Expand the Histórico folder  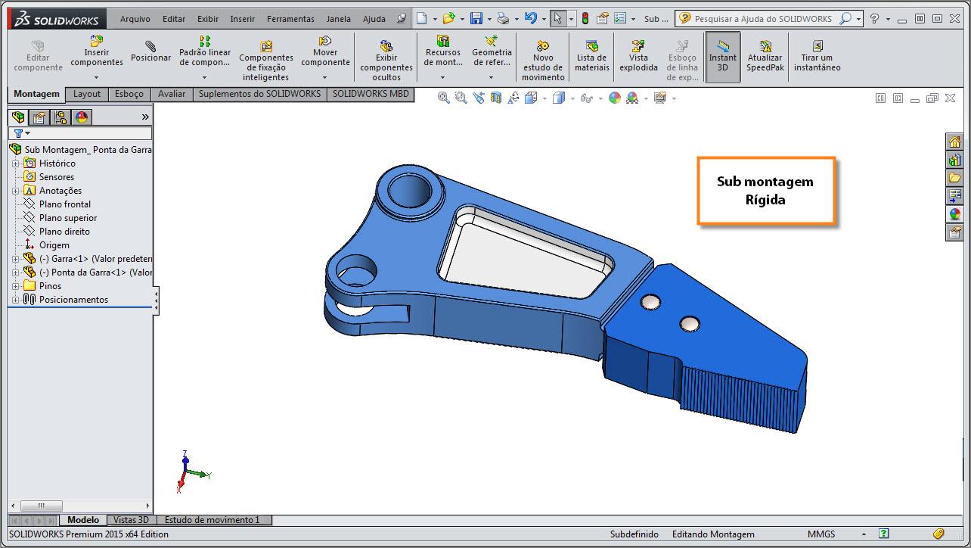point(17,163)
